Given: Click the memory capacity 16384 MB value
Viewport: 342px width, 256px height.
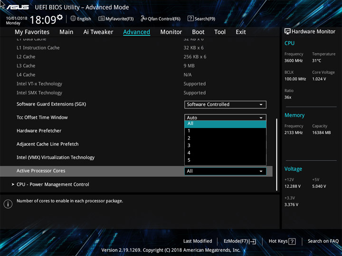Looking at the screenshot, I should pos(321,133).
